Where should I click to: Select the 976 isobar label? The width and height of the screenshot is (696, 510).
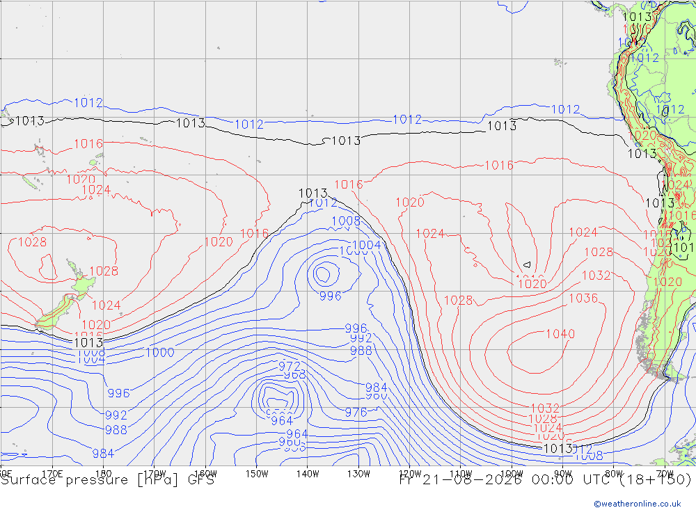pos(356,413)
